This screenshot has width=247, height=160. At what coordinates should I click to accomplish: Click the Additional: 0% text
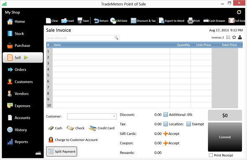pyautogui.click(x=180, y=114)
